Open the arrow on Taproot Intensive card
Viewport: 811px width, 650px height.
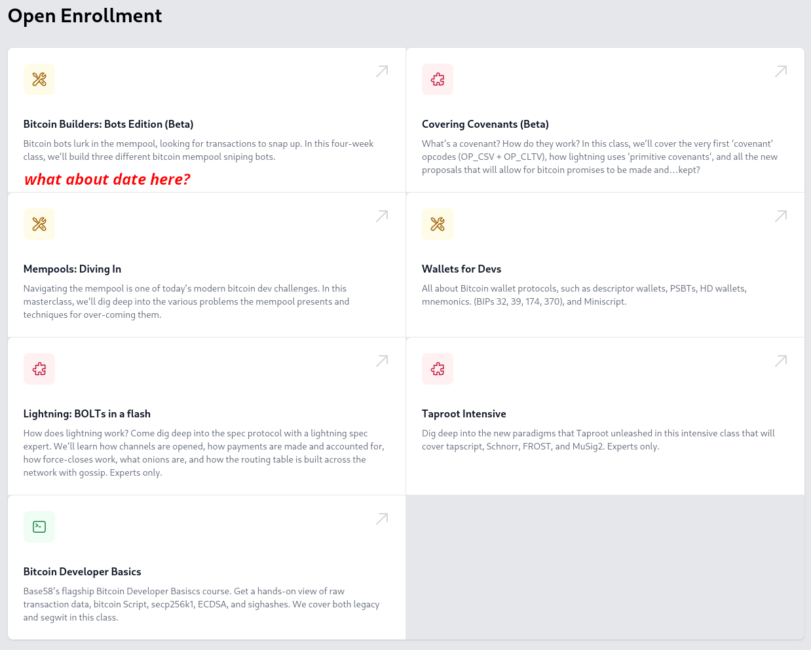(781, 361)
